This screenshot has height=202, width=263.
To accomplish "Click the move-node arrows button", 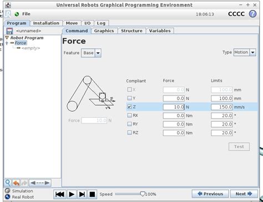I will 40,183.
